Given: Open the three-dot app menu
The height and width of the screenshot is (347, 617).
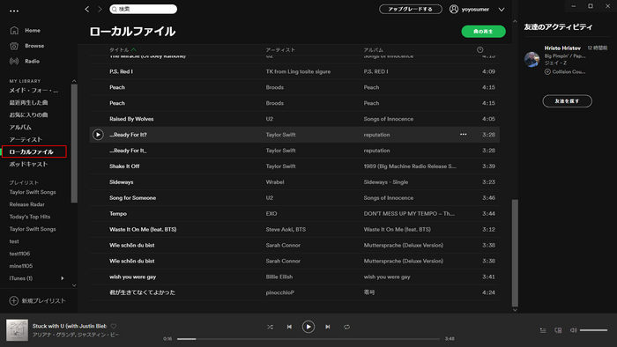Looking at the screenshot, I should coord(14,11).
